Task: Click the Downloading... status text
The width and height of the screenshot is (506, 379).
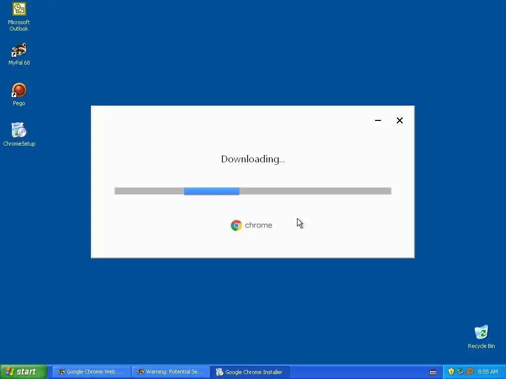Action: pyautogui.click(x=253, y=159)
